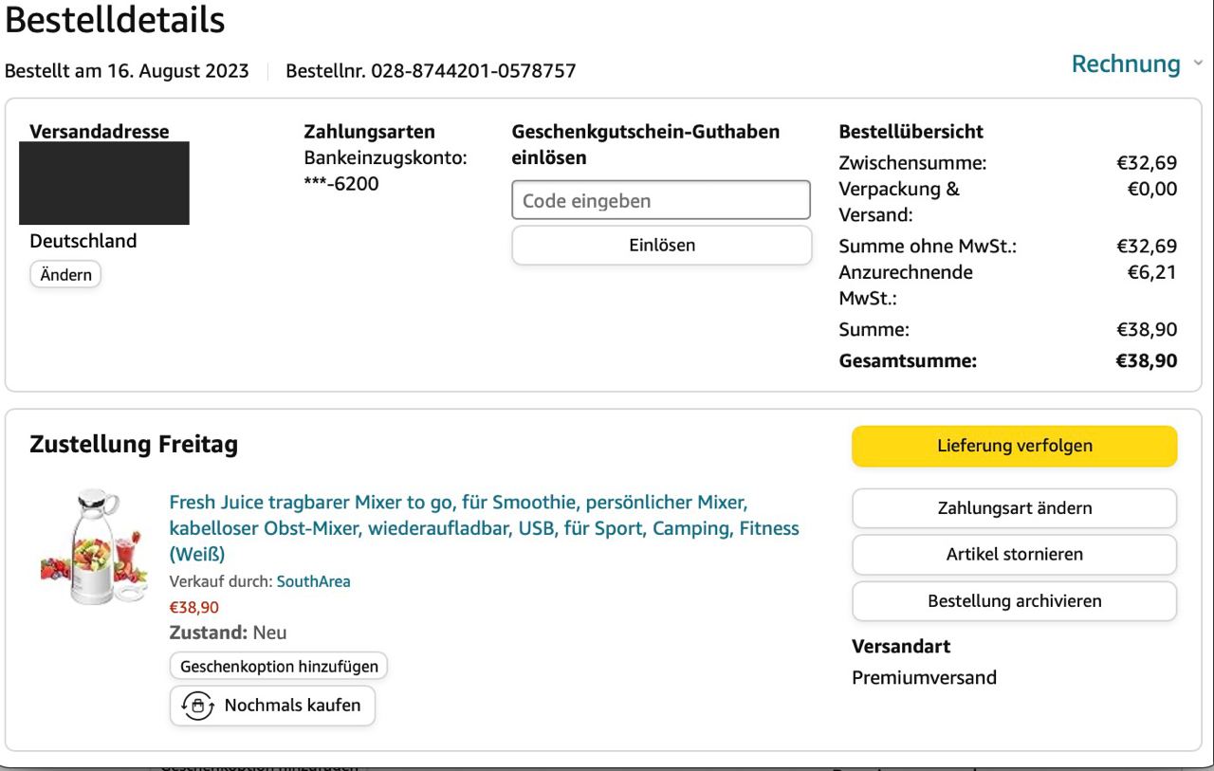
Task: Click into the Code eingeben field
Action: 661,201
